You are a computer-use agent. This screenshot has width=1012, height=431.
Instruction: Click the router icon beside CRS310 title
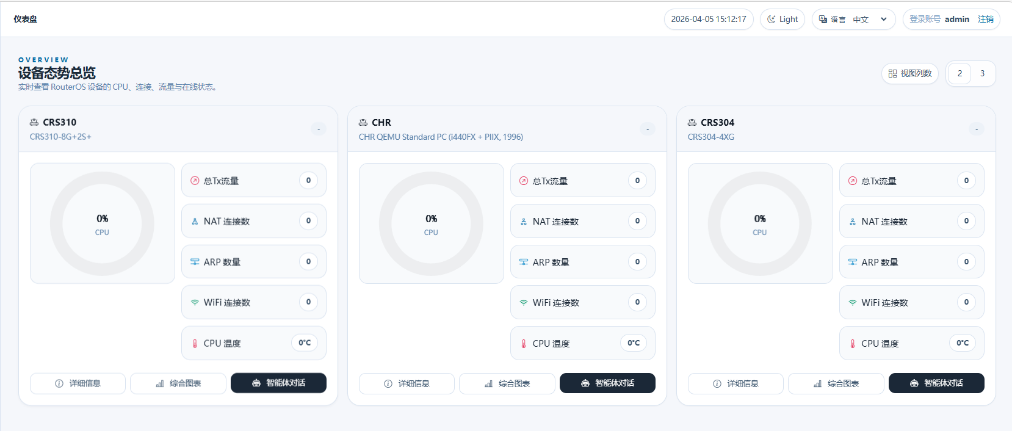point(34,122)
